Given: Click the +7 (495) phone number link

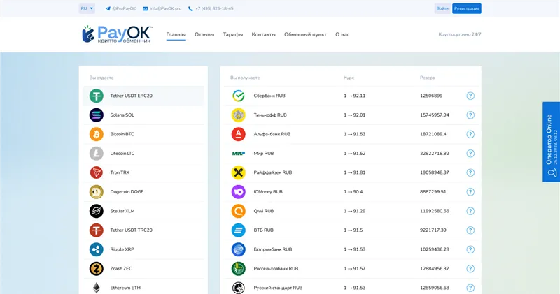Looking at the screenshot, I should click(x=211, y=8).
